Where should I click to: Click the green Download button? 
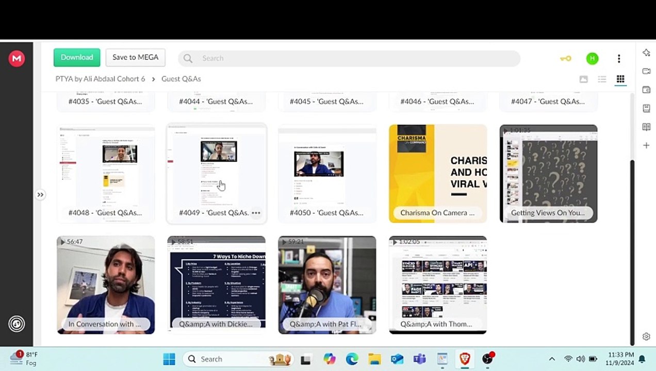[x=77, y=57]
